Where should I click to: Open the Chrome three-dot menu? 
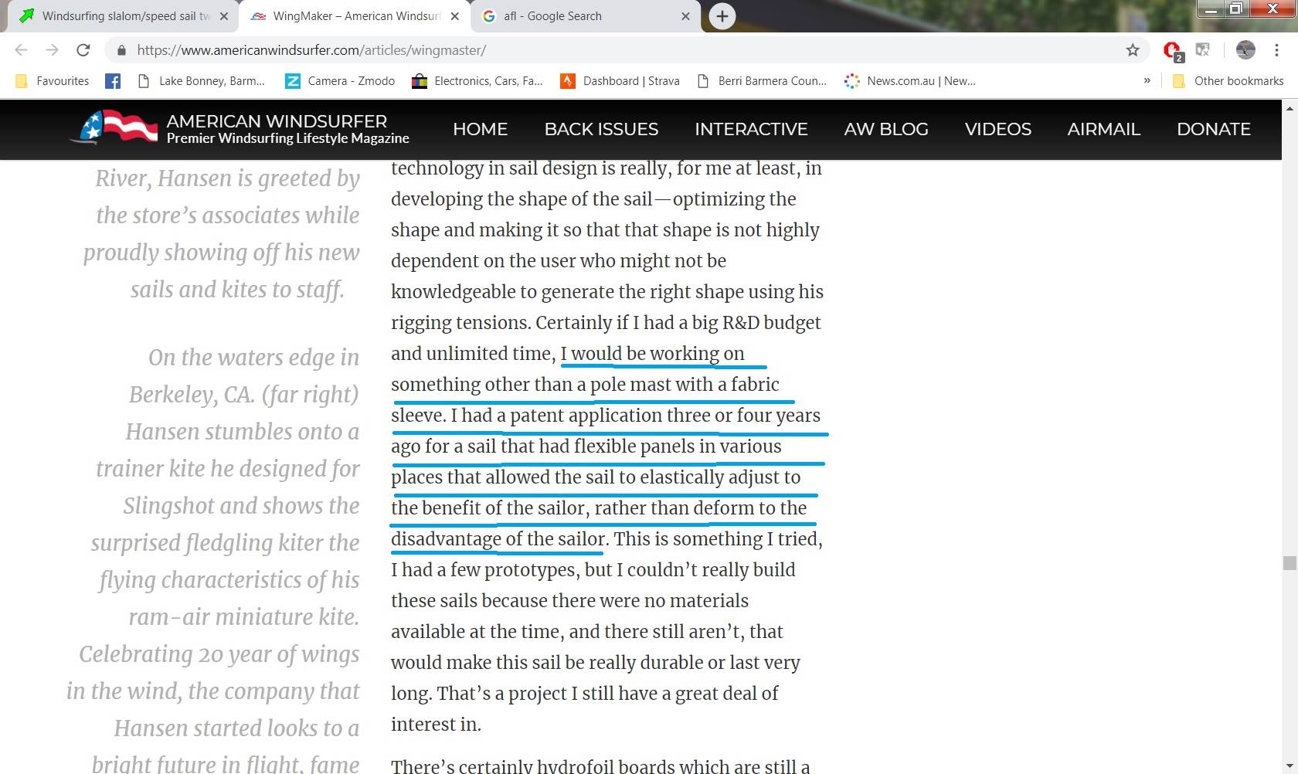1276,50
